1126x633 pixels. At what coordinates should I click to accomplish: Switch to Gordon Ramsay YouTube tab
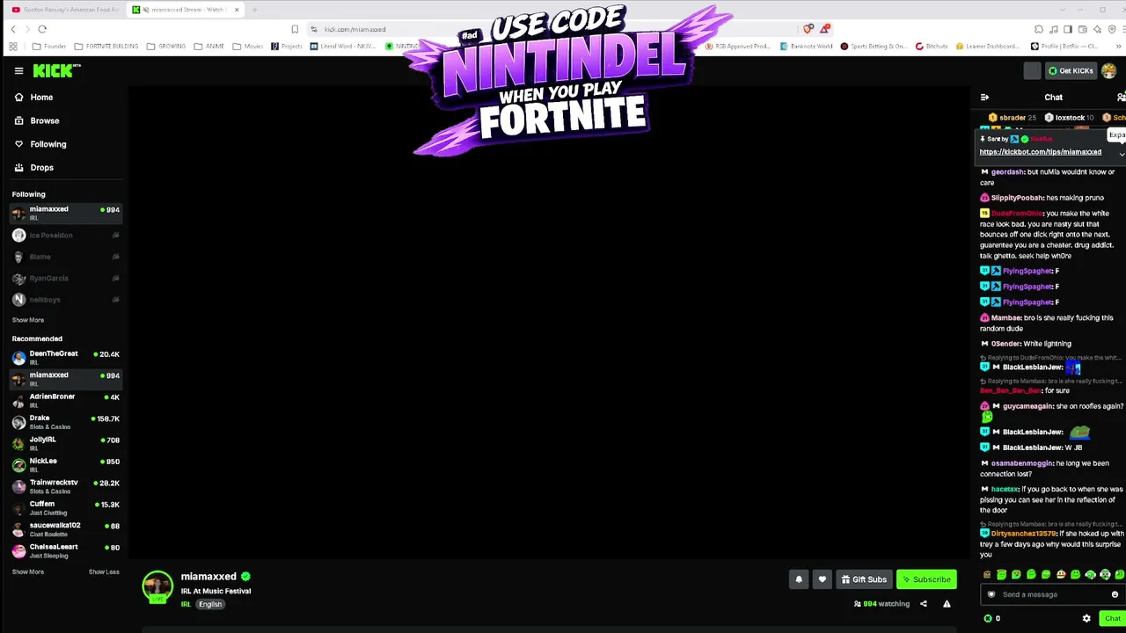point(65,10)
